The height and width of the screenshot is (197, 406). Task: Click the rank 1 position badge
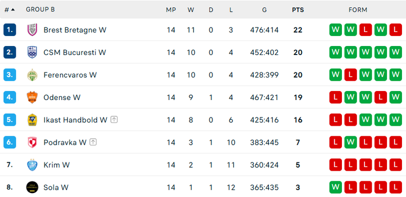pos(9,30)
